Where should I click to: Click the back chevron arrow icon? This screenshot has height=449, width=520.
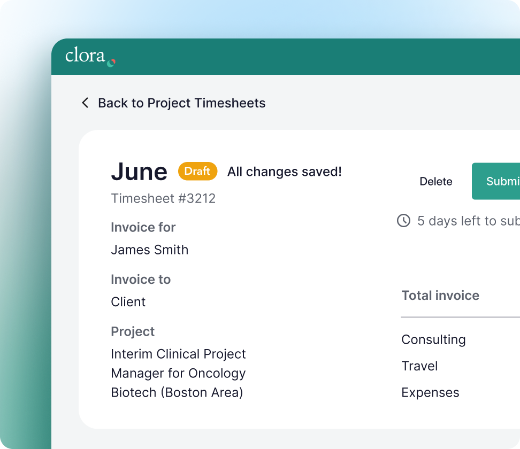[85, 103]
